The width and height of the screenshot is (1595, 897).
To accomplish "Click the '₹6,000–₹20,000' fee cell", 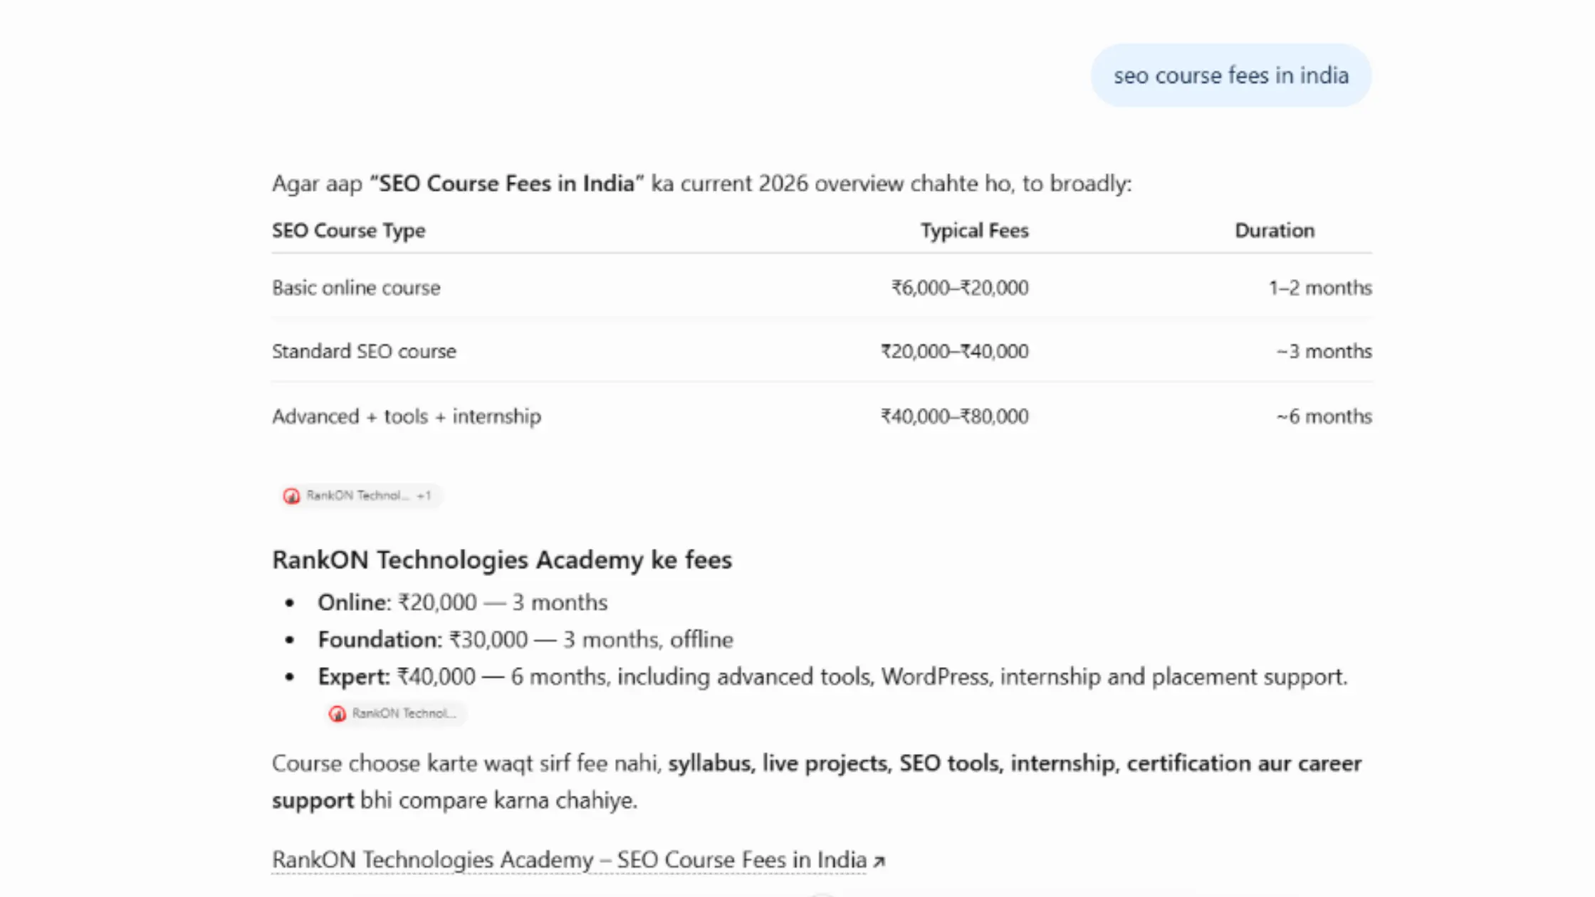I will coord(960,288).
